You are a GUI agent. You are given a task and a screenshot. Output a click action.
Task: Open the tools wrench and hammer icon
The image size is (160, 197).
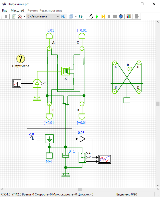20,16
